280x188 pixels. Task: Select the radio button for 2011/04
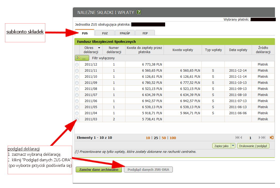(x=77, y=113)
